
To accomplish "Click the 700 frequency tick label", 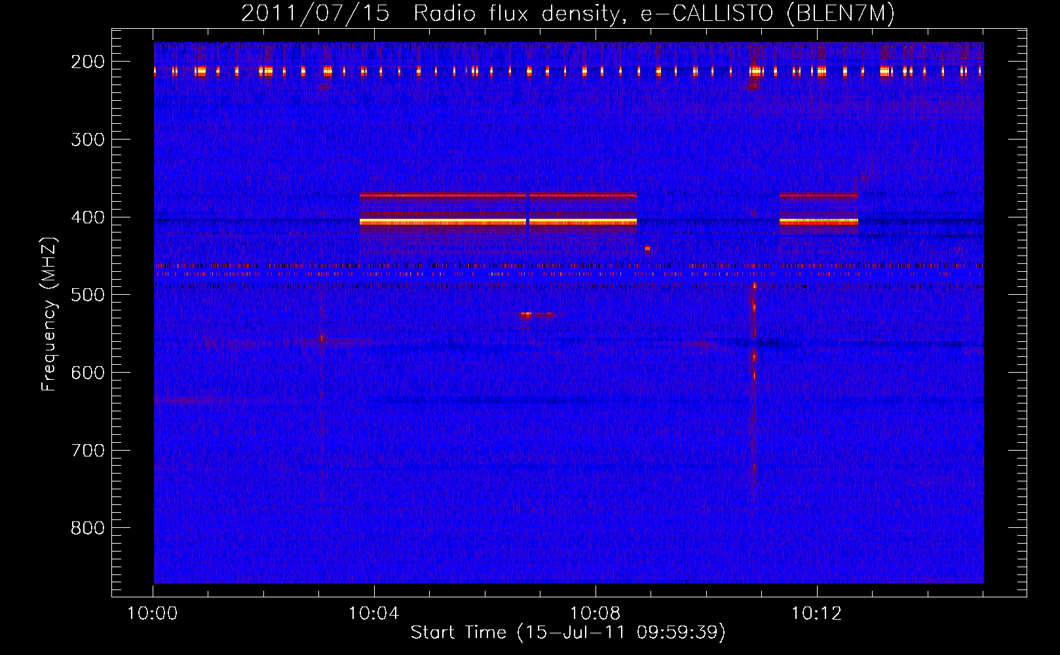I will coord(88,451).
